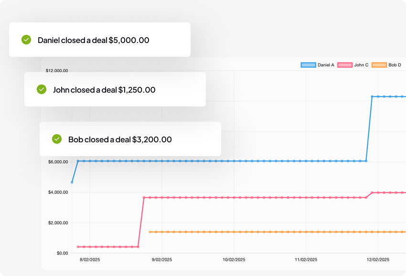406x276 pixels.
Task: Click the $12,000.00 y-axis label
Action: 57,71
